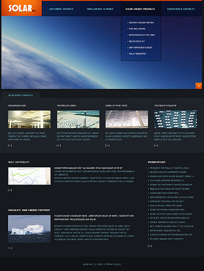Open the Save Energy & Money menu

(x=100, y=9)
